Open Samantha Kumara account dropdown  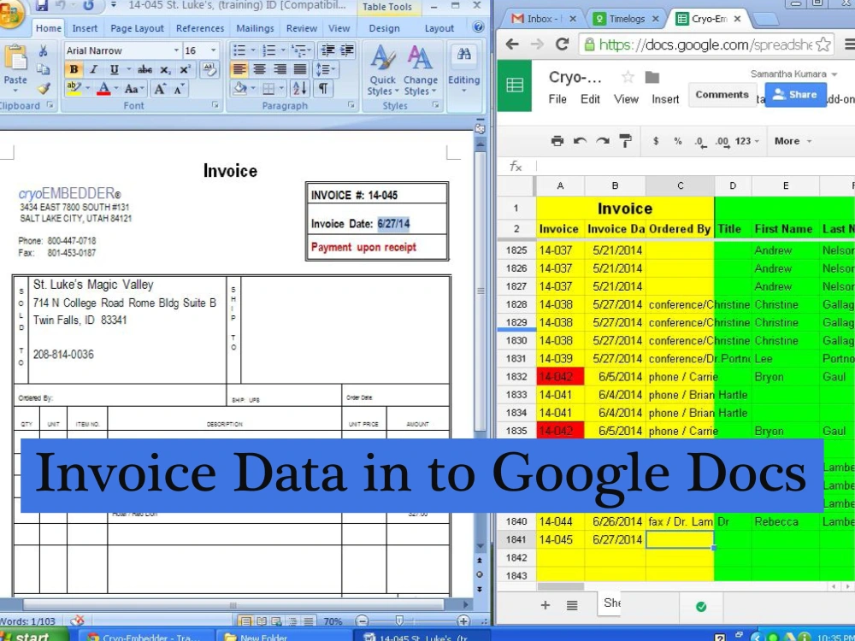(793, 74)
